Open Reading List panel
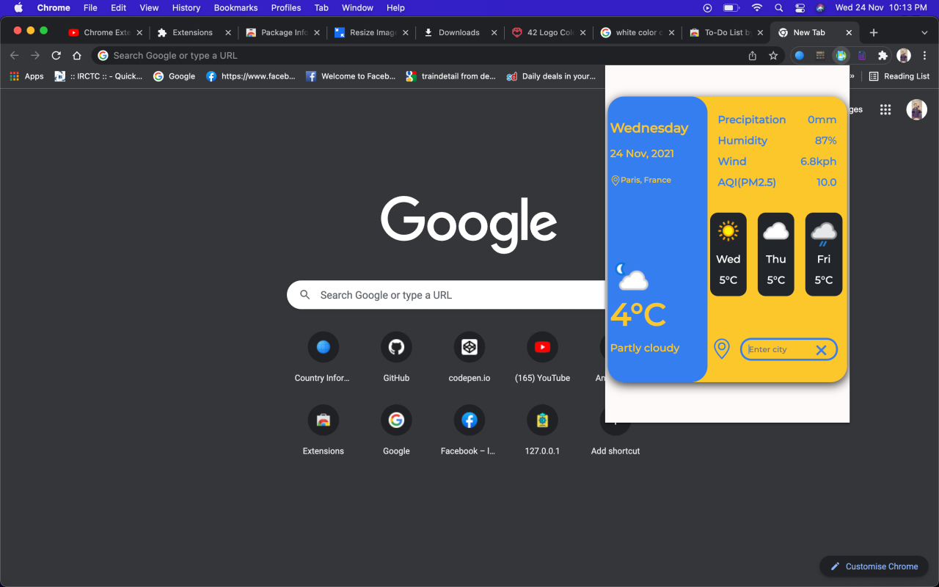 coord(899,76)
